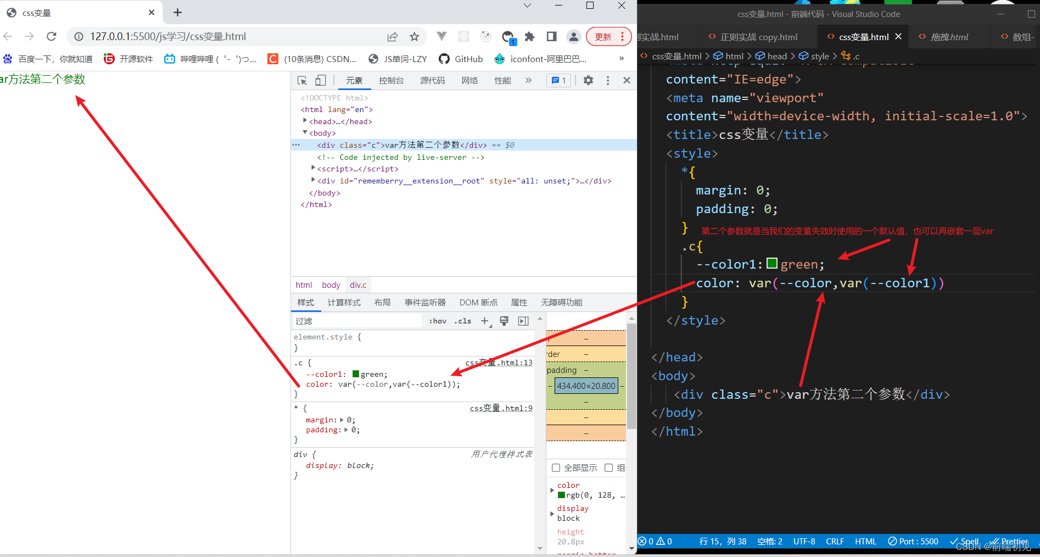This screenshot has width=1040, height=557.
Task: Click the computed rgb color swatch
Action: tap(561, 495)
